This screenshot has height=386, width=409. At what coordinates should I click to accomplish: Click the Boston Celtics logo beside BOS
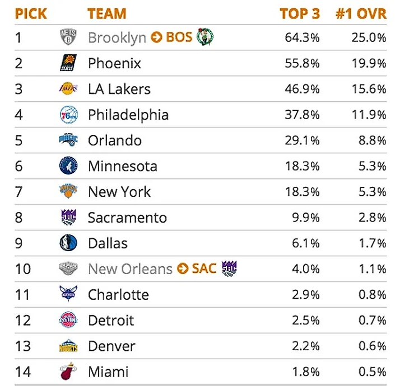click(x=205, y=37)
